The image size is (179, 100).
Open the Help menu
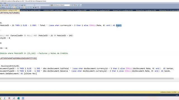point(5,3)
